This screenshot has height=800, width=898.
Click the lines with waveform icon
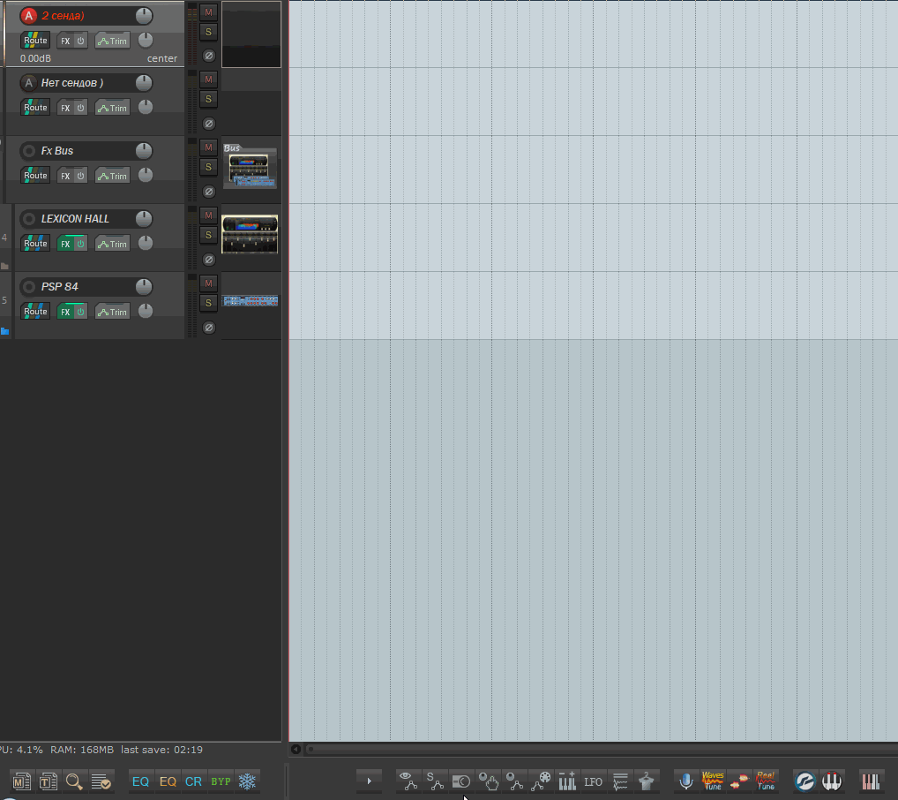(620, 781)
